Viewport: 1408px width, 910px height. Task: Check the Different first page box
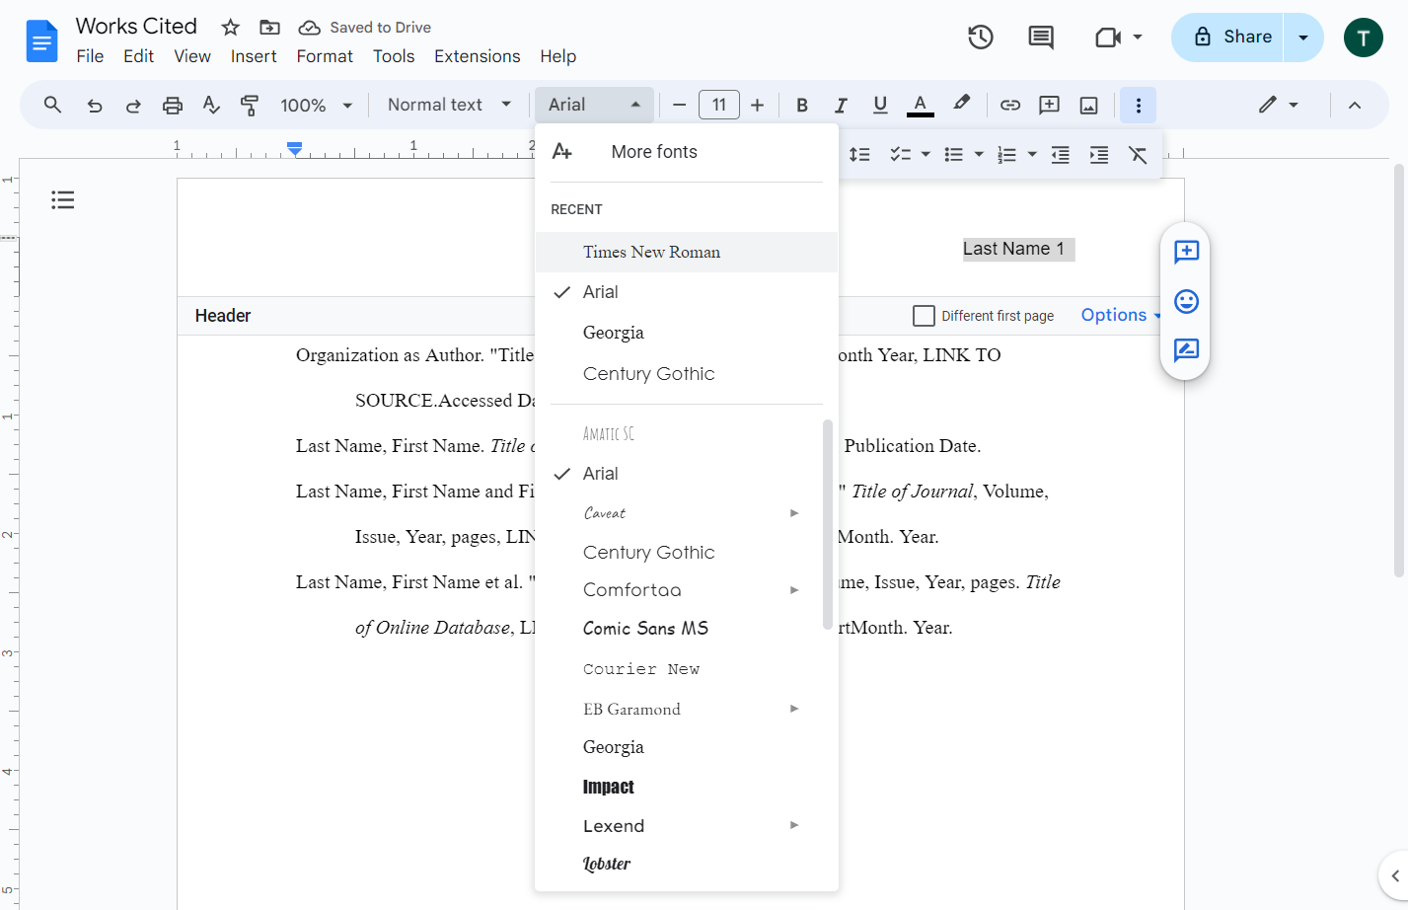coord(924,316)
